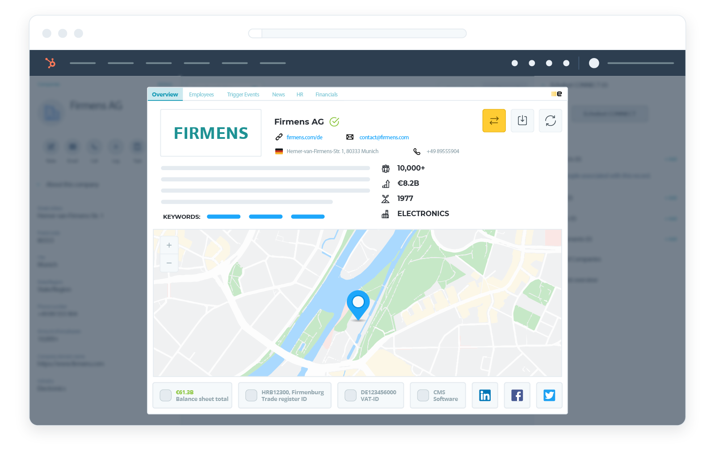This screenshot has height=455, width=715.
Task: Select the CMS Software checkbox
Action: 423,395
